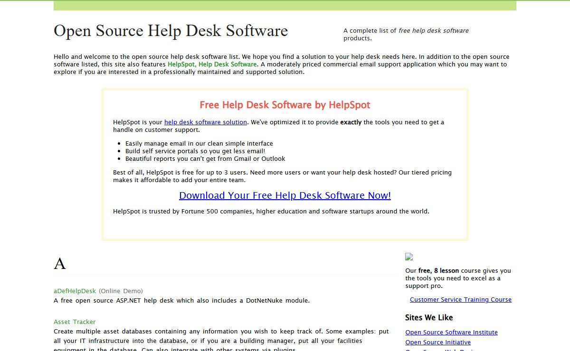Go to the Open Source Initiative link

pos(438,342)
